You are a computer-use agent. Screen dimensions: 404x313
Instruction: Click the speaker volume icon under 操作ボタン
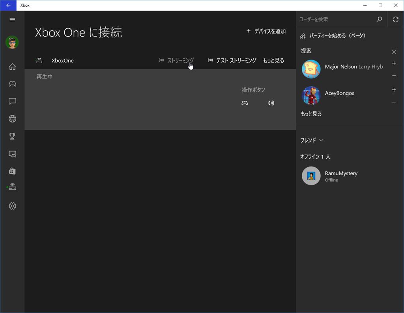point(271,103)
